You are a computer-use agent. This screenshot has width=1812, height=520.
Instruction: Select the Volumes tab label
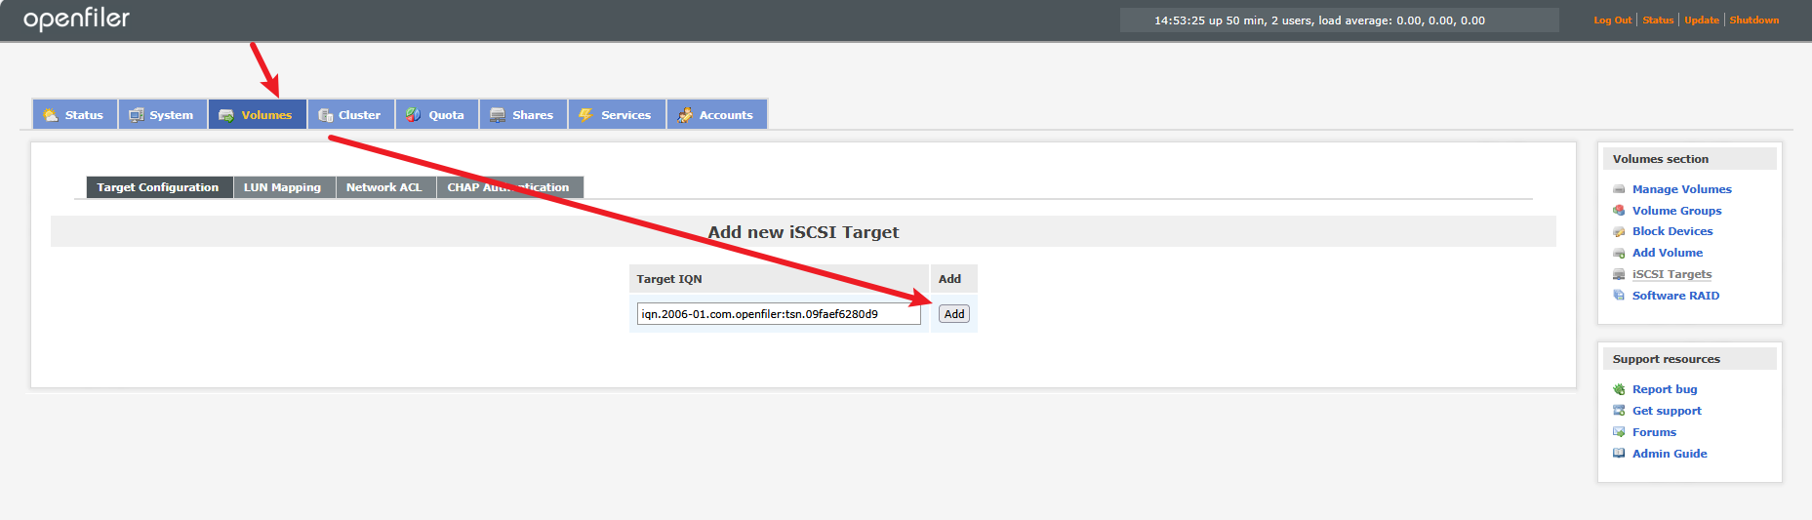[x=266, y=115]
